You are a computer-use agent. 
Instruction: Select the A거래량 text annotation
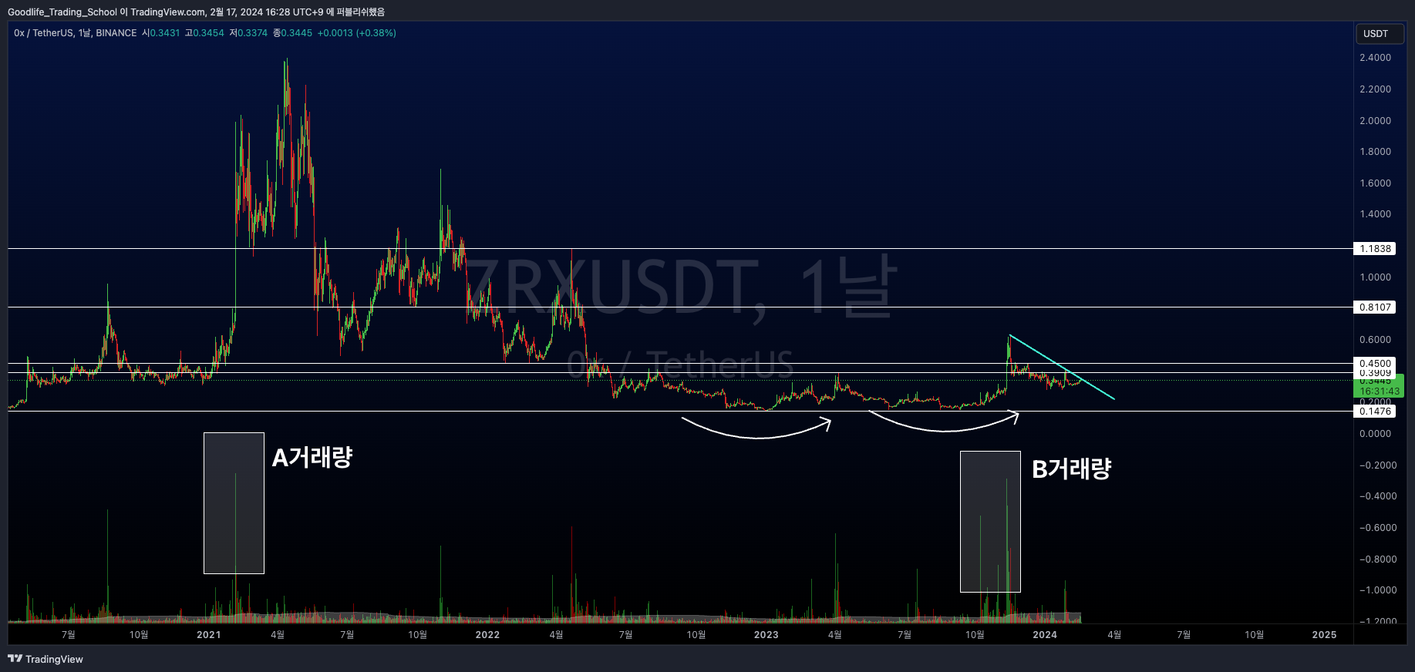(312, 458)
